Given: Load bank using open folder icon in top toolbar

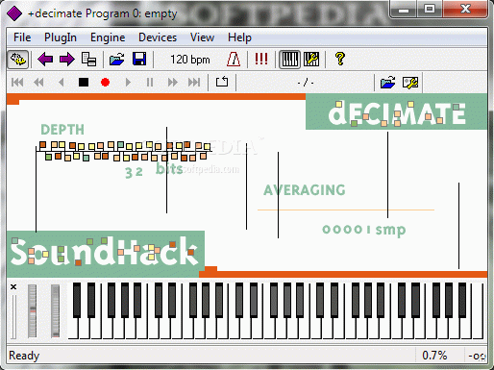Looking at the screenshot, I should [x=116, y=60].
